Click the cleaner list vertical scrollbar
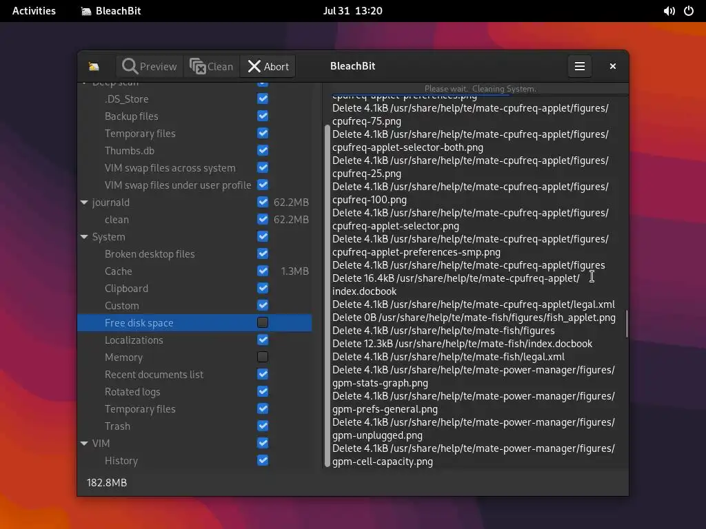This screenshot has height=529, width=706. (x=326, y=296)
